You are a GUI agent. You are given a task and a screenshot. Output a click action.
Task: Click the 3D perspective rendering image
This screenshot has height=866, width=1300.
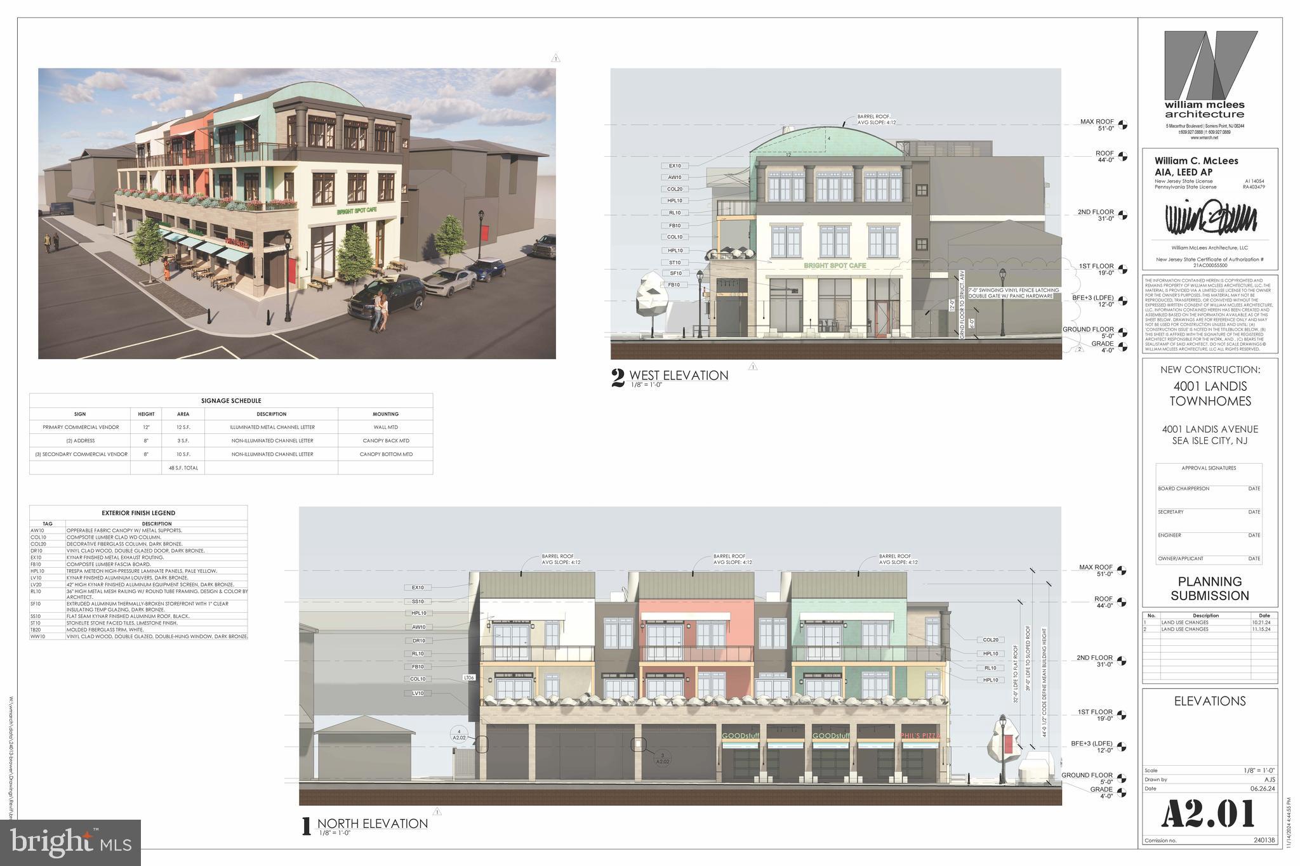pyautogui.click(x=297, y=213)
